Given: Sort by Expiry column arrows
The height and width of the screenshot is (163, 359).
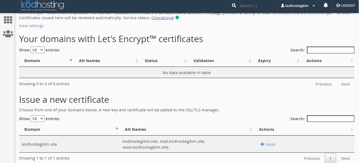Looking at the screenshot, I should tap(298, 61).
